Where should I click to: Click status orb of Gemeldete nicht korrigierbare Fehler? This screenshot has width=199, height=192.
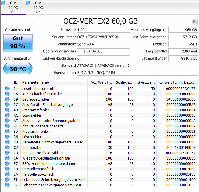coord(7,142)
